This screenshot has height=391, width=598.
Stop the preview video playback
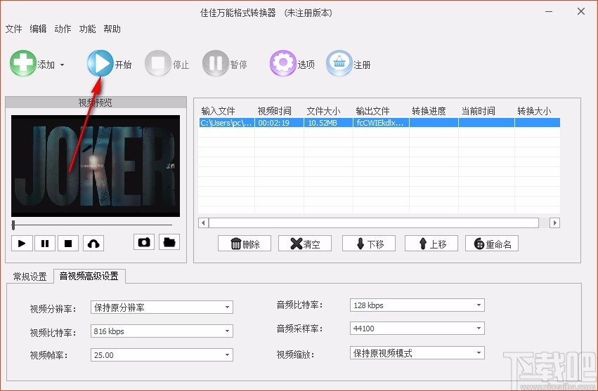pyautogui.click(x=68, y=243)
